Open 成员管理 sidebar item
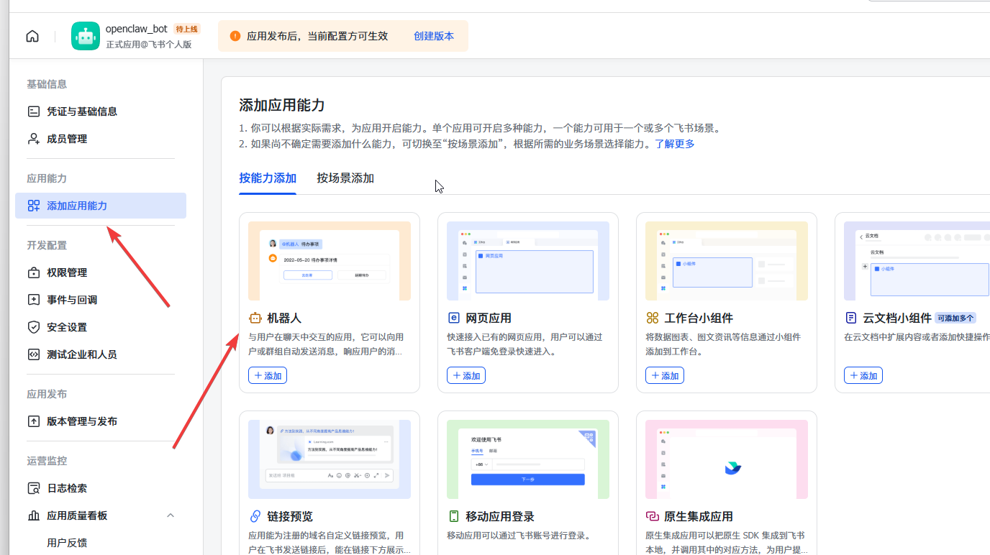 66,139
